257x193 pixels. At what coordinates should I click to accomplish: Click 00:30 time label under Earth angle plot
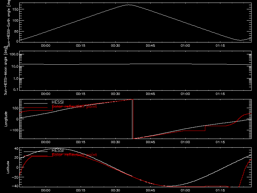(116, 46)
